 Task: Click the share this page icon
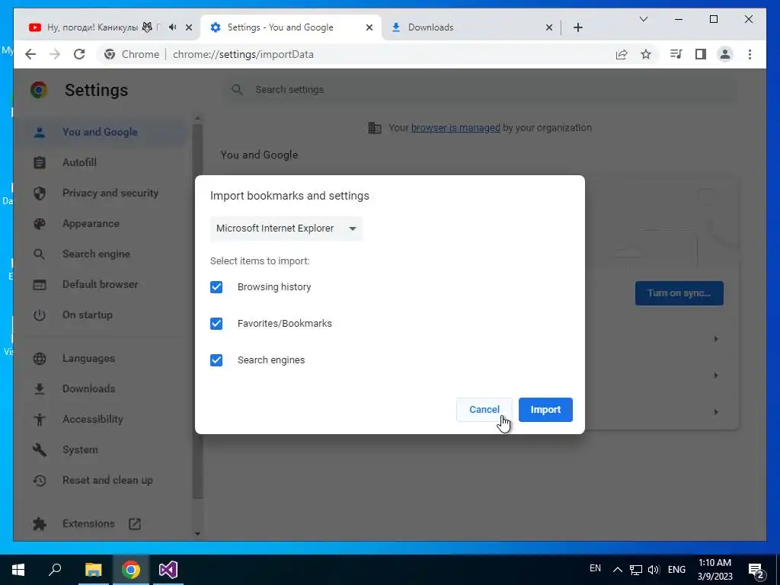tap(622, 54)
